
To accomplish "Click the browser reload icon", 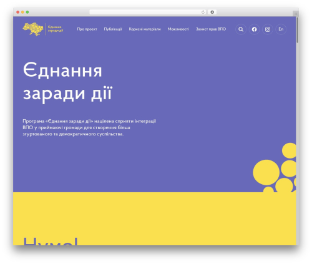I will point(203,12).
